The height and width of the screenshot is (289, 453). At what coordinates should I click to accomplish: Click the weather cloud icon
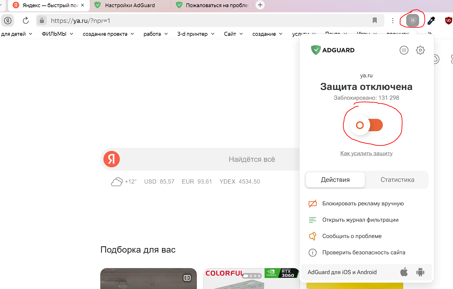(117, 182)
